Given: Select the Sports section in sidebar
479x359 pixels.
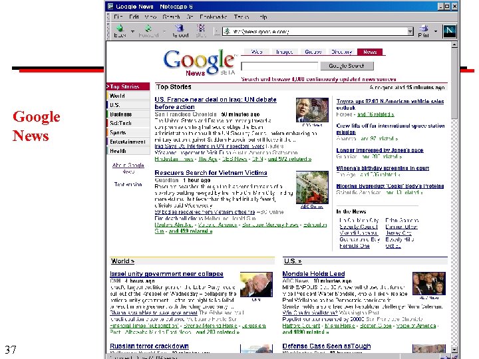Looking at the screenshot, I should click(x=128, y=132).
